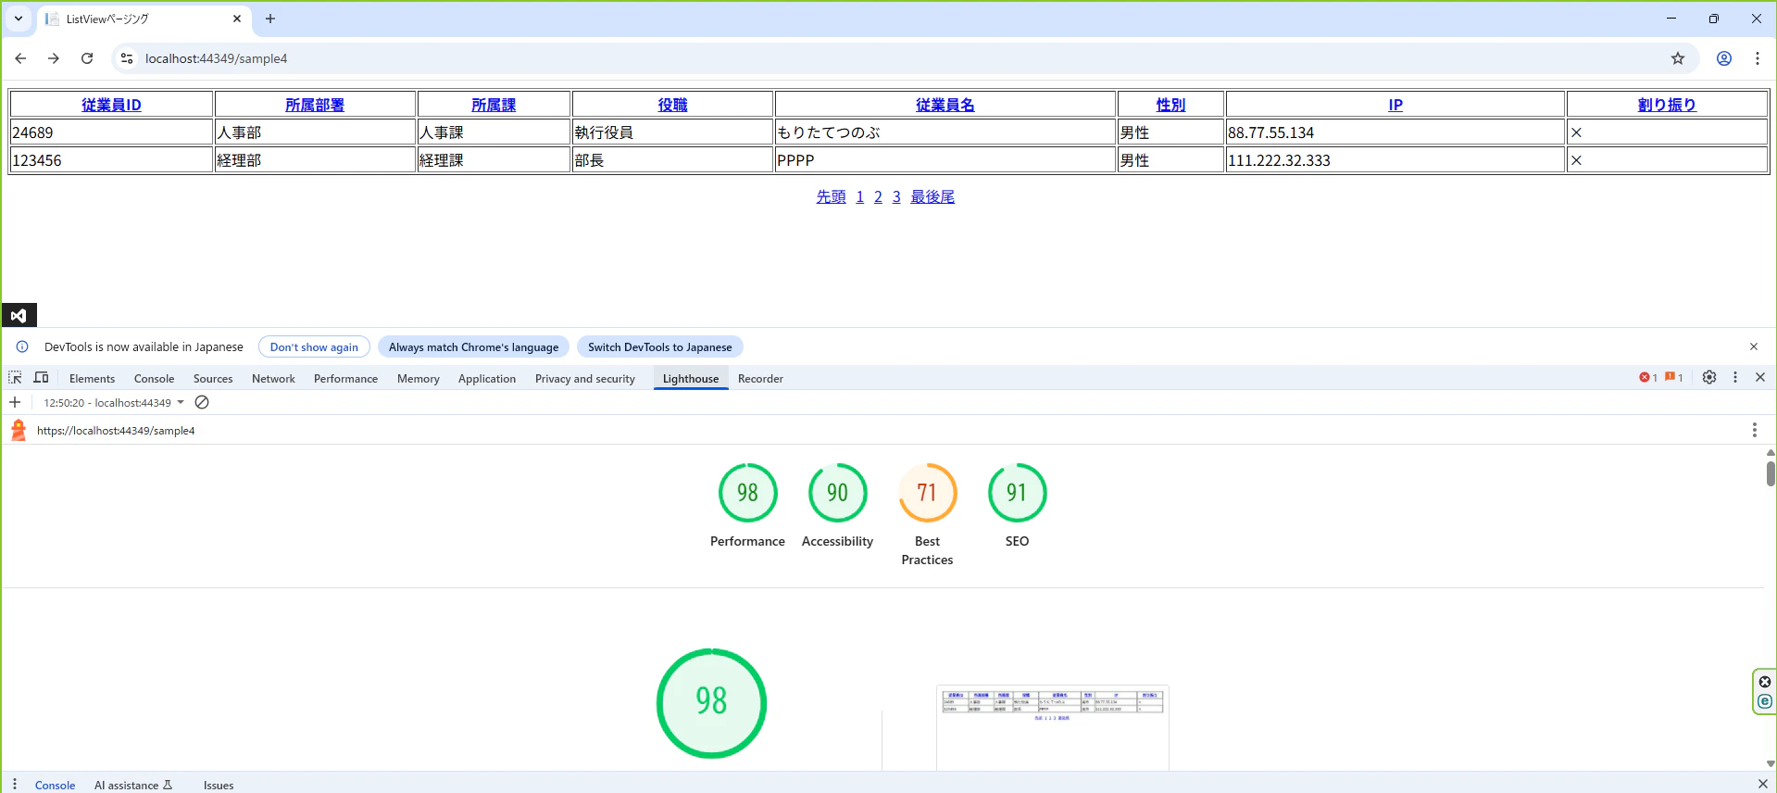Viewport: 1777px width, 793px height.
Task: Jump to Best Practices score 71 gauge
Action: (927, 514)
